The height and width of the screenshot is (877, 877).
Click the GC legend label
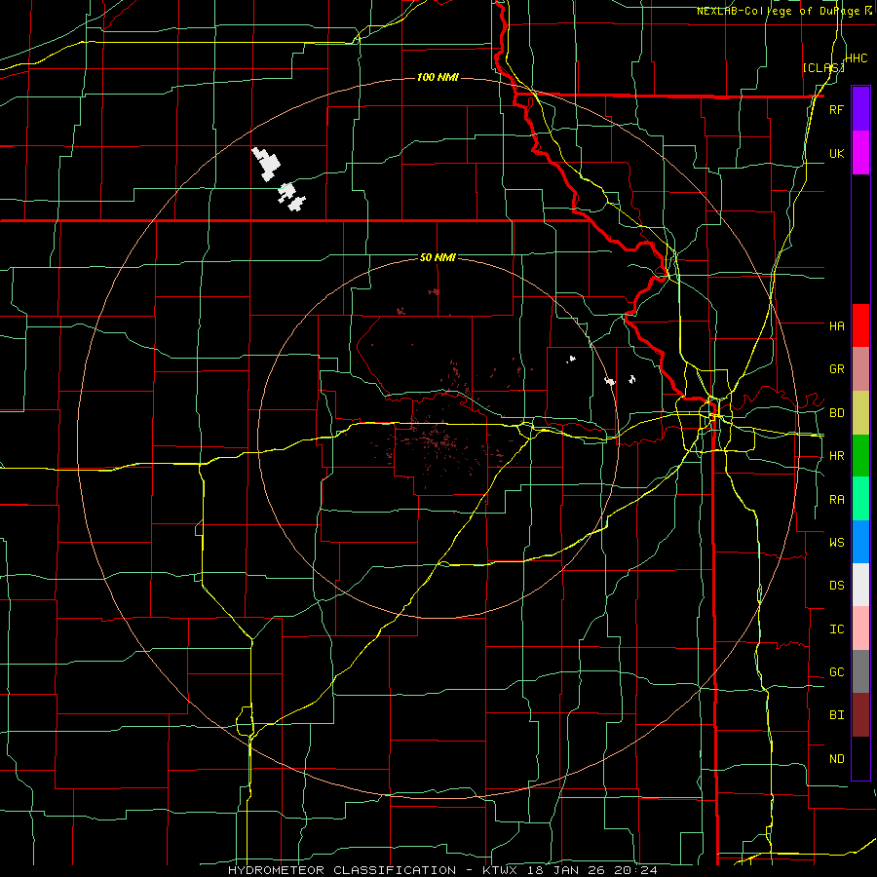click(x=836, y=671)
